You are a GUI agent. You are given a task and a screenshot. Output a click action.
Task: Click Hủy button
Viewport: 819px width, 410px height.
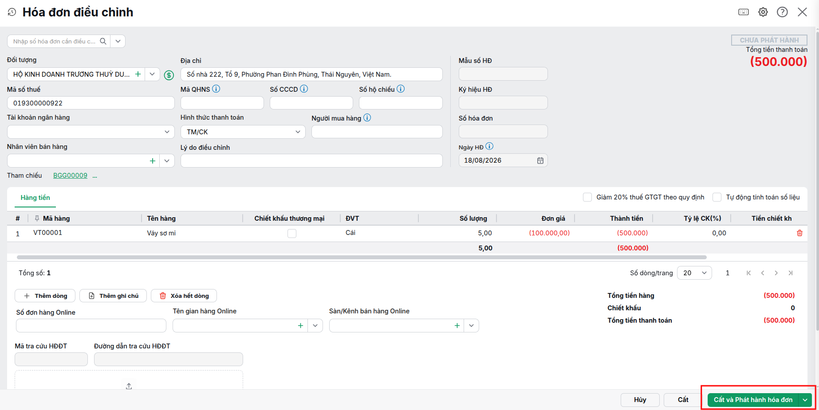click(640, 400)
